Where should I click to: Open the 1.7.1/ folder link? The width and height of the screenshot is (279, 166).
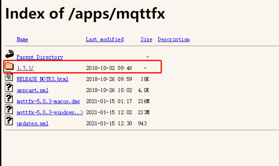click(x=25, y=68)
